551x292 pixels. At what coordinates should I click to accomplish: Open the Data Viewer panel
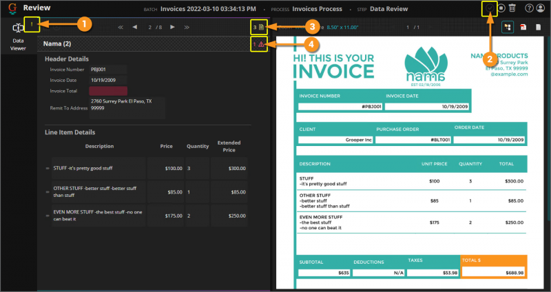pyautogui.click(x=18, y=34)
